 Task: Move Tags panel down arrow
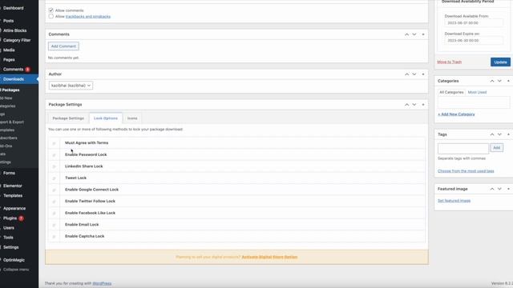pyautogui.click(x=499, y=134)
